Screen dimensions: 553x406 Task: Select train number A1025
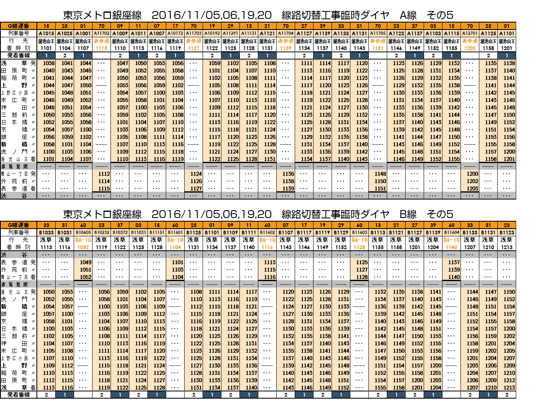pyautogui.click(x=65, y=33)
